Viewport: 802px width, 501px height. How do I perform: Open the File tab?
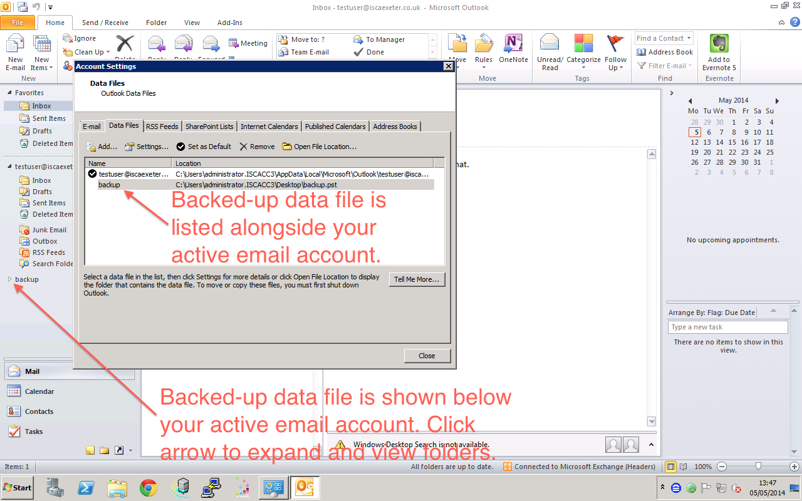click(18, 23)
